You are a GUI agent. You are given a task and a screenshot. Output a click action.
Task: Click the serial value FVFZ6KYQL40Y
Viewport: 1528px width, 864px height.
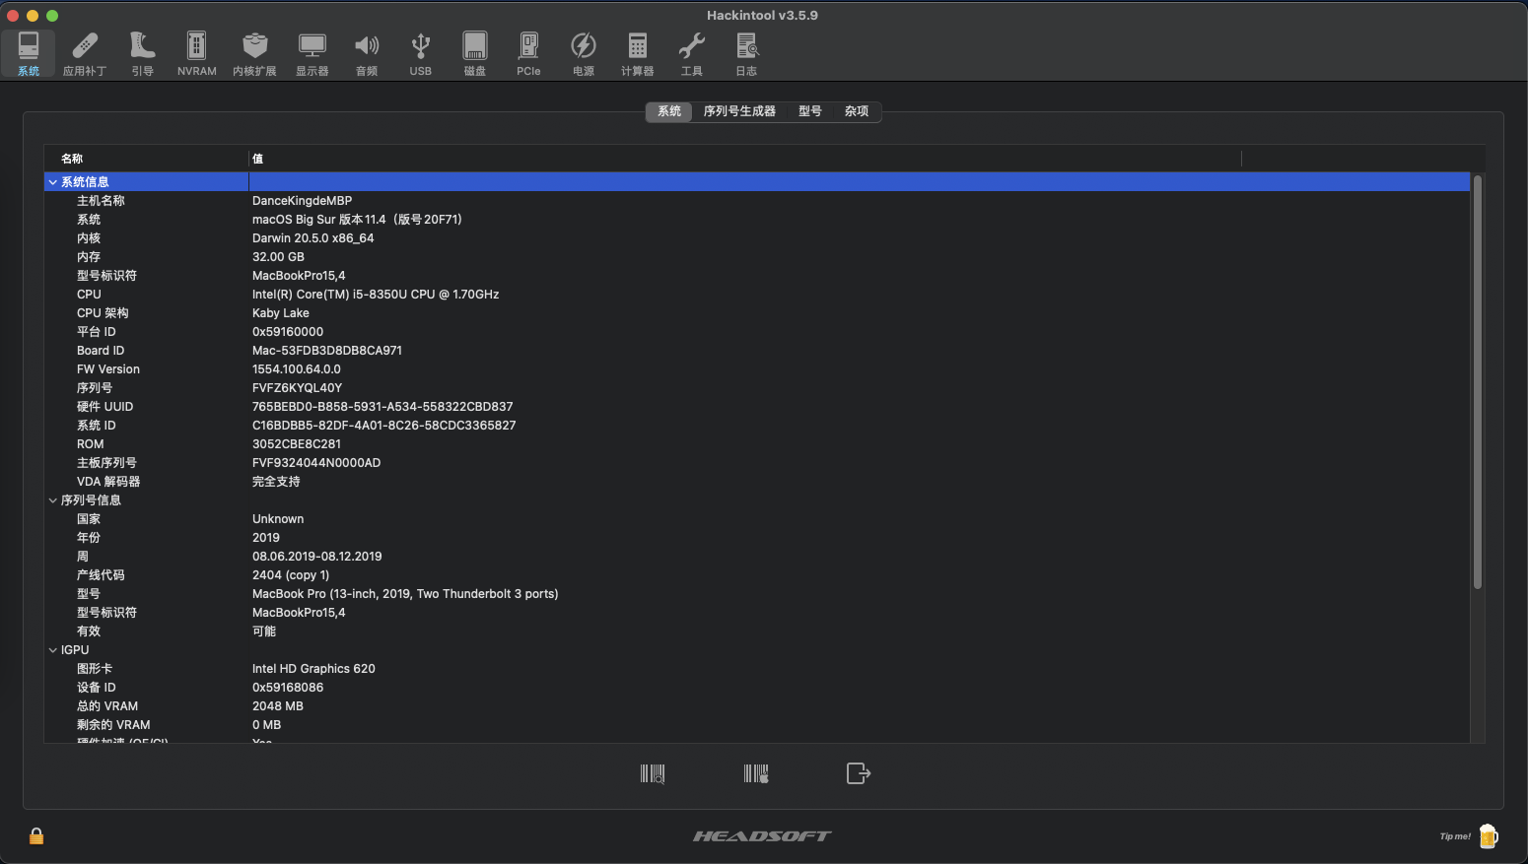[297, 388]
